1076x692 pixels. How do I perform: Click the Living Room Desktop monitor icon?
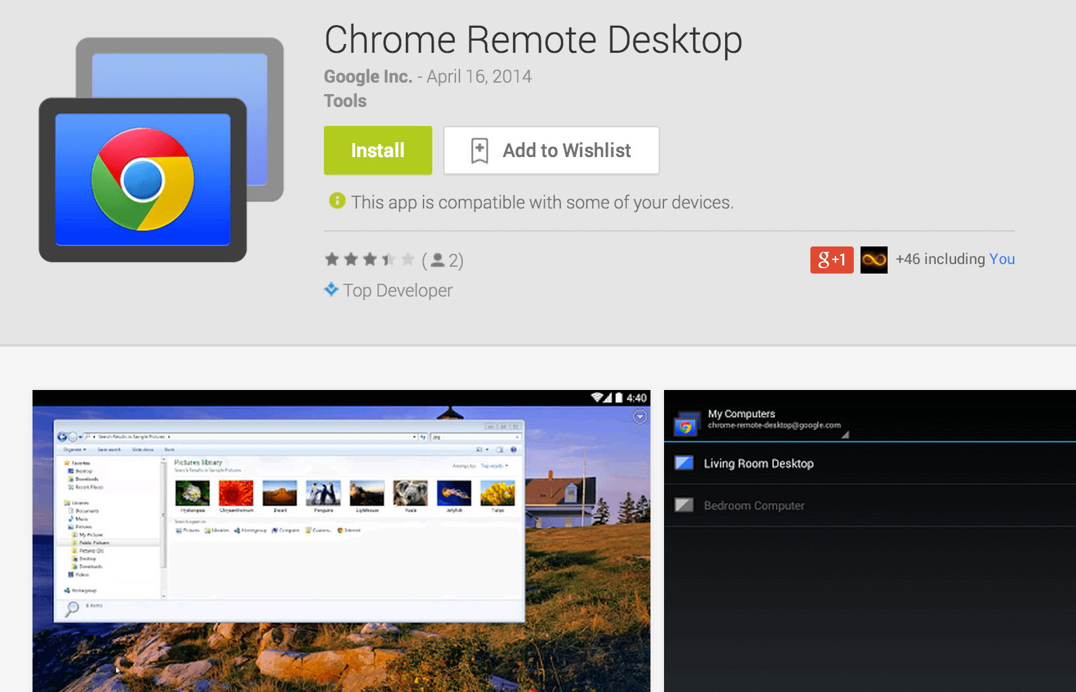(684, 463)
